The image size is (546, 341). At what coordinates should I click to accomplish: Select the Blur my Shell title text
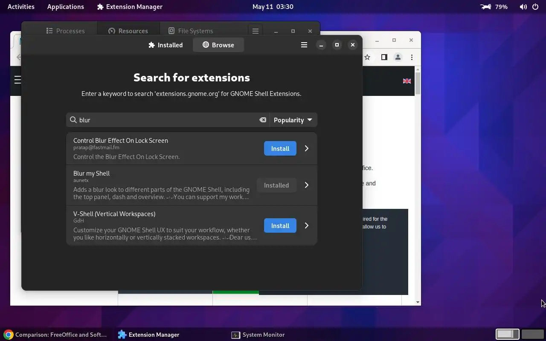(91, 173)
